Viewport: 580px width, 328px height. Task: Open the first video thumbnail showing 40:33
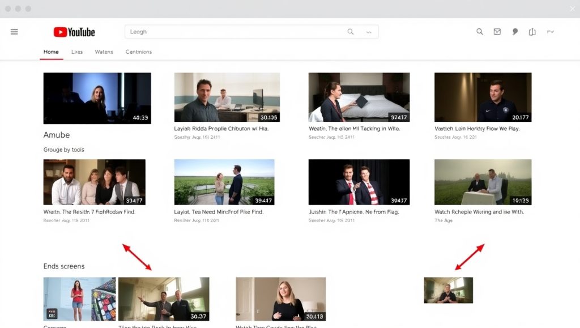(x=97, y=97)
